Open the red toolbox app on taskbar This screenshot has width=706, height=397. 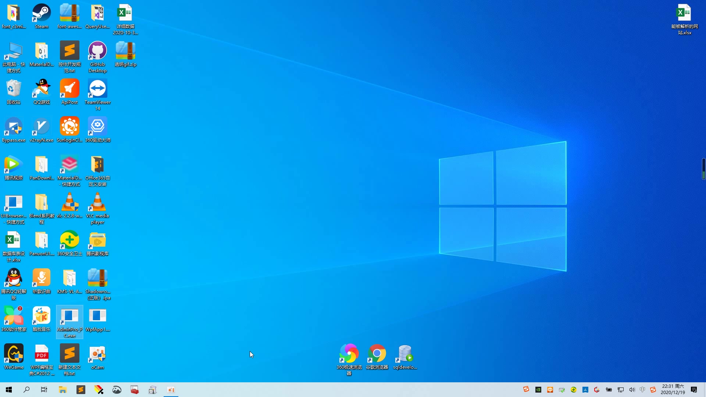[135, 390]
